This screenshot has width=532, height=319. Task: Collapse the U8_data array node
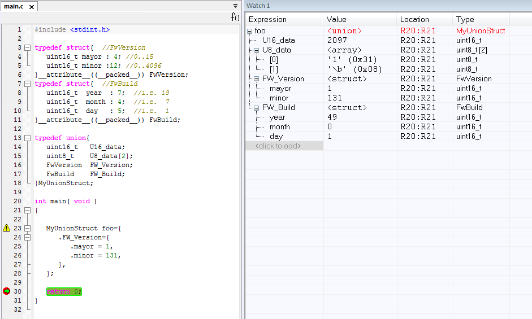pos(257,50)
